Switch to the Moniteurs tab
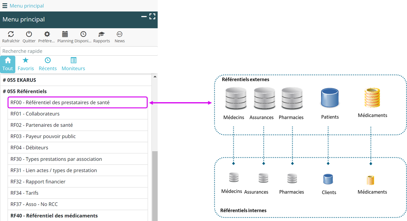This screenshot has width=407, height=221. (x=73, y=64)
